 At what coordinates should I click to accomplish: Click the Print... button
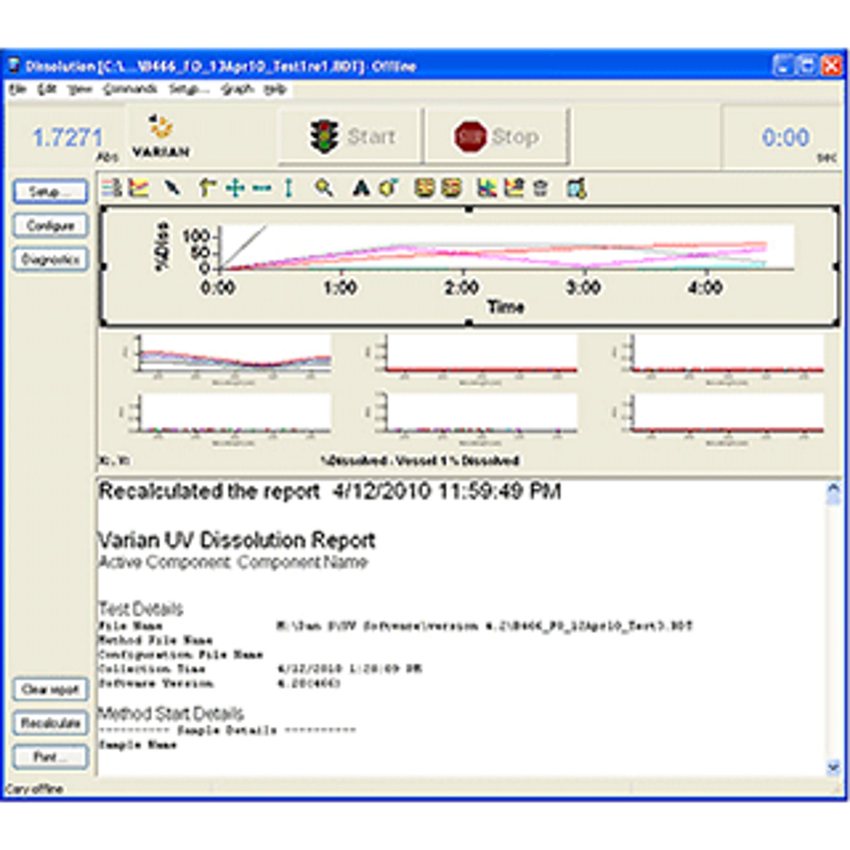click(50, 757)
